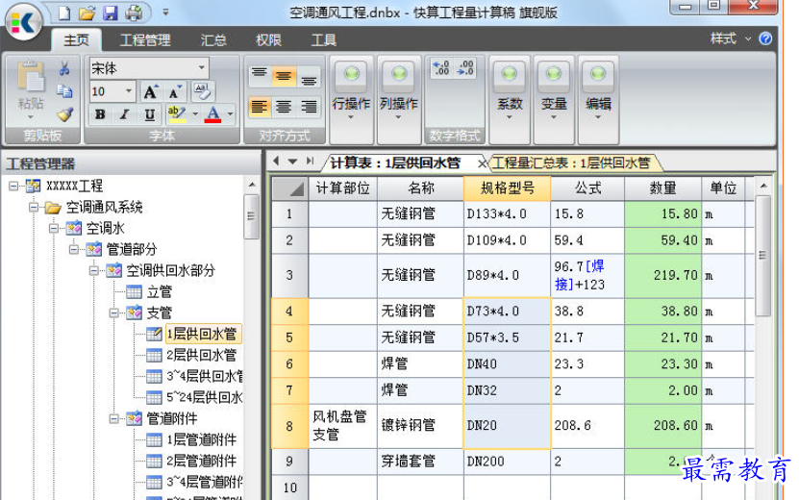Viewport: 799px width, 500px height.
Task: Click the table vertical scrollbar thumb
Action: click(762, 256)
